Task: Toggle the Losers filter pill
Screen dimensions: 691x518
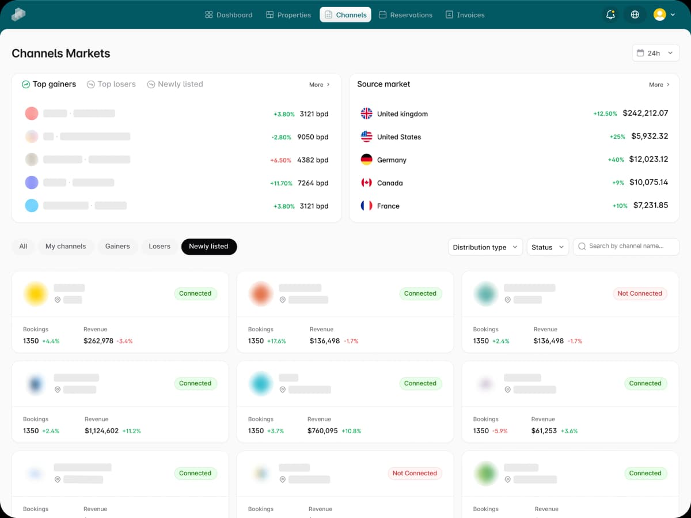Action: tap(160, 247)
